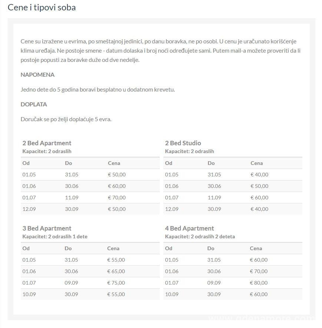Click the € 70,00 price in 2 Bed Apartment

point(117,198)
